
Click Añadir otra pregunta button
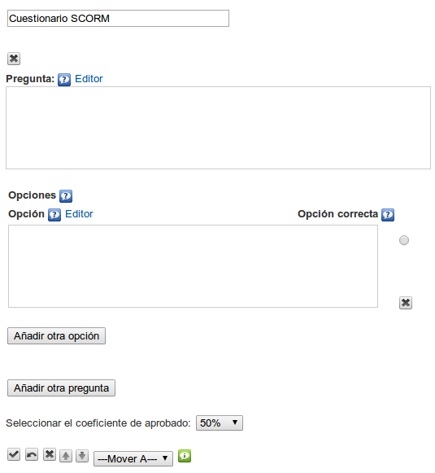(61, 388)
